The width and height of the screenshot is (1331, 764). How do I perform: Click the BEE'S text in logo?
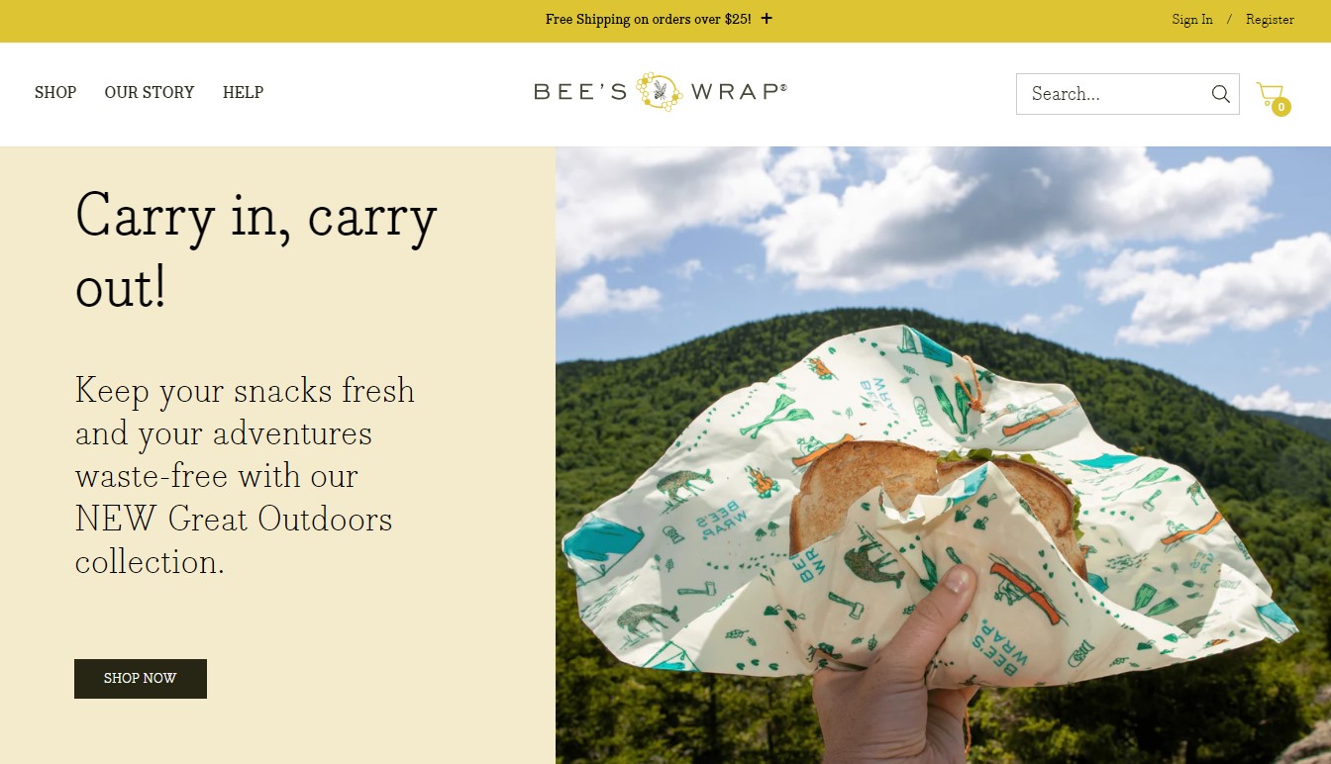[x=580, y=92]
